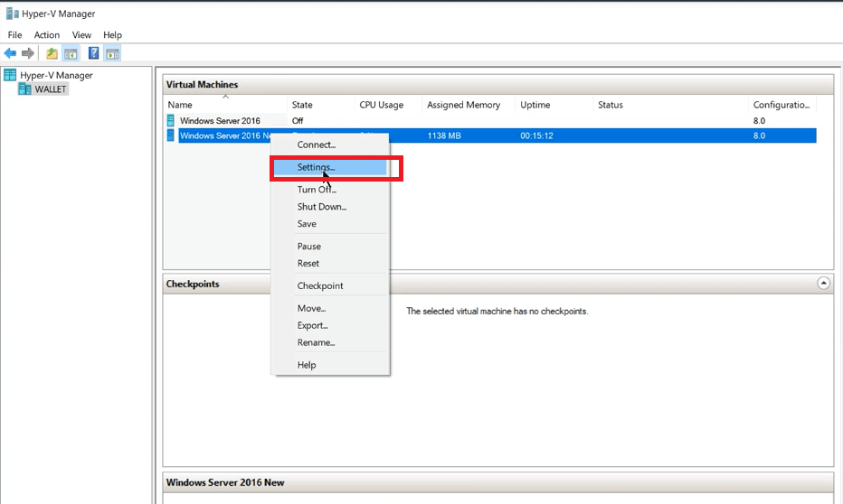
Task: Sort by the CPU Usage column header
Action: (389, 105)
